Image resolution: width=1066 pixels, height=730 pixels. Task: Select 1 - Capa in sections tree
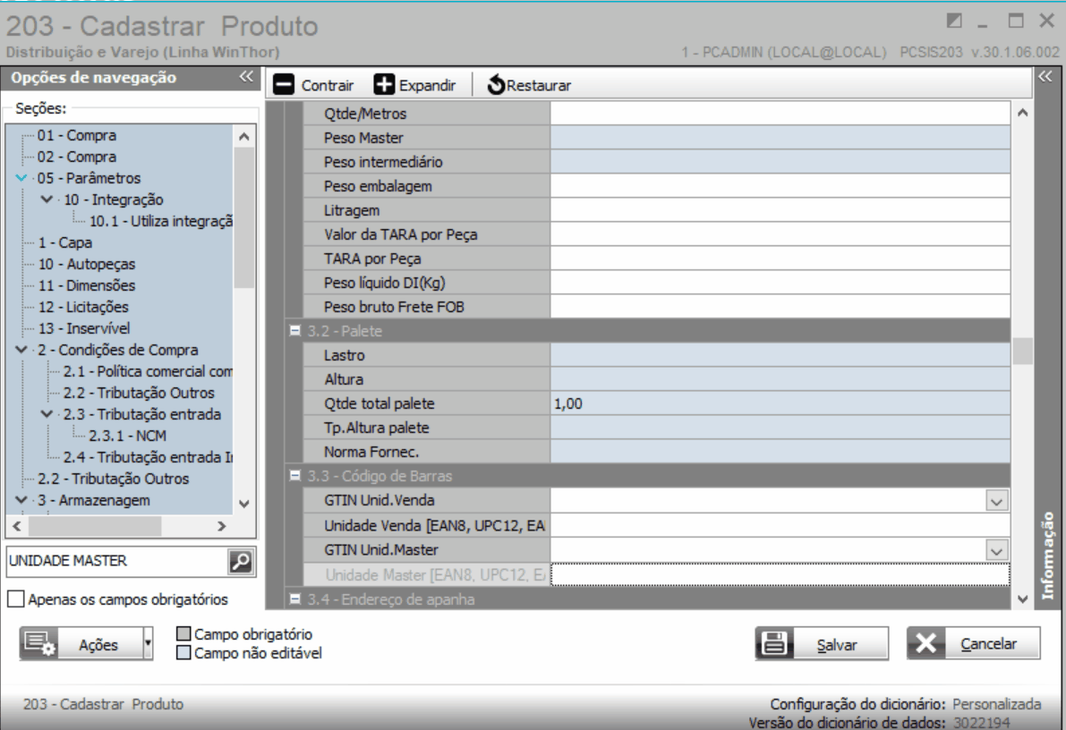point(65,242)
